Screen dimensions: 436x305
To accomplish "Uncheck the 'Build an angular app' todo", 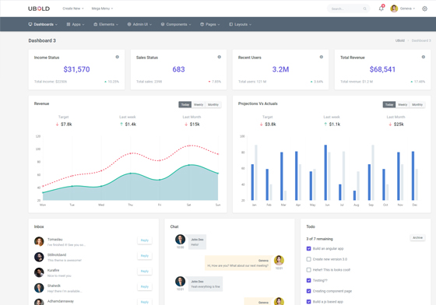I will [x=308, y=249].
